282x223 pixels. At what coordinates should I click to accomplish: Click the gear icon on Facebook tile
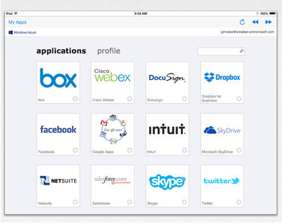click(x=75, y=150)
